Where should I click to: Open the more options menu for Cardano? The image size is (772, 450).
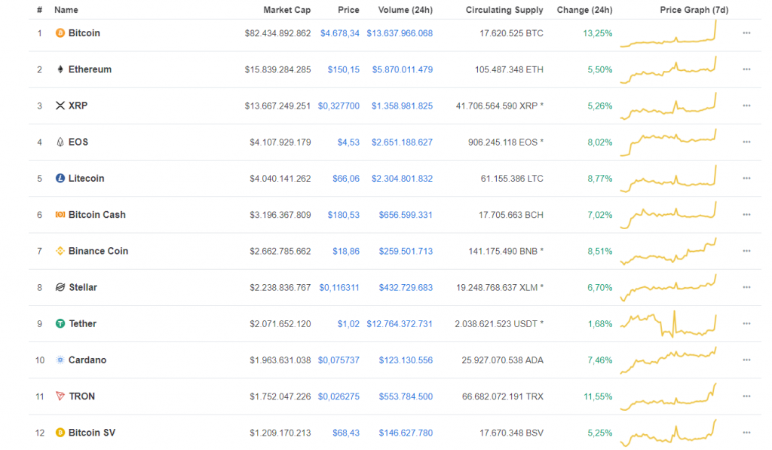point(746,360)
